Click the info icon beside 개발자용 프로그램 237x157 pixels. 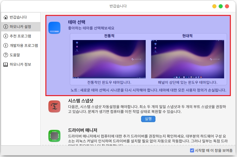tap(5, 45)
